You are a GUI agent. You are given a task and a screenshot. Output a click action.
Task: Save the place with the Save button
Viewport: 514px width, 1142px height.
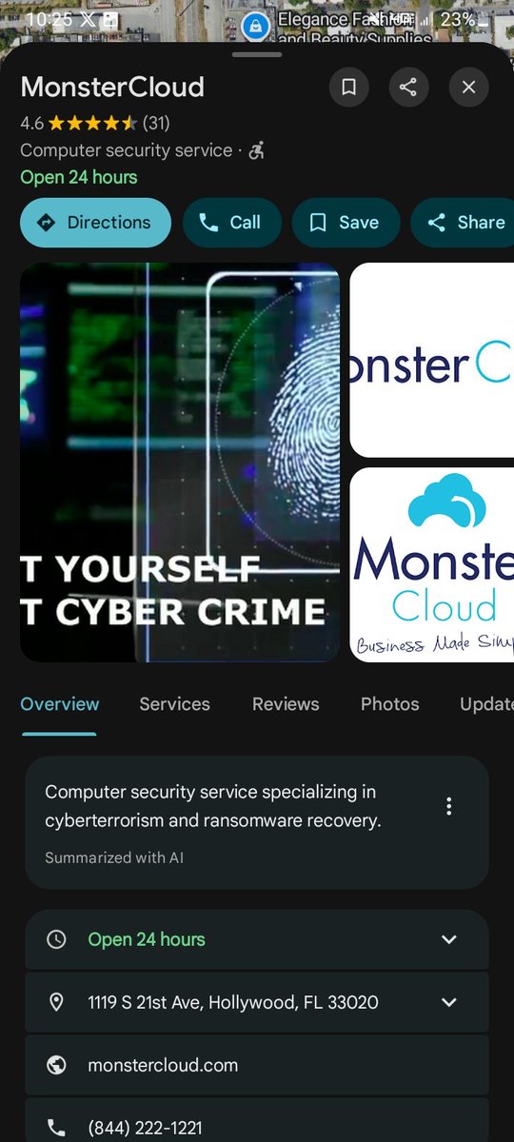click(346, 223)
